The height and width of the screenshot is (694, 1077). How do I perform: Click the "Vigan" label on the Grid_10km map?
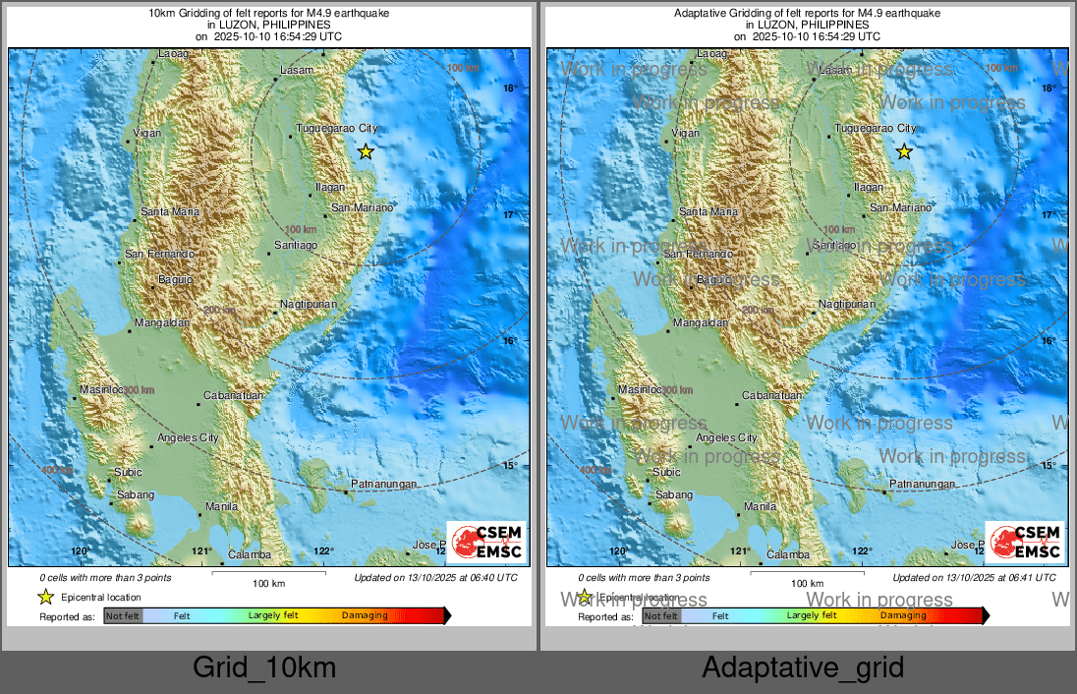coord(147,134)
